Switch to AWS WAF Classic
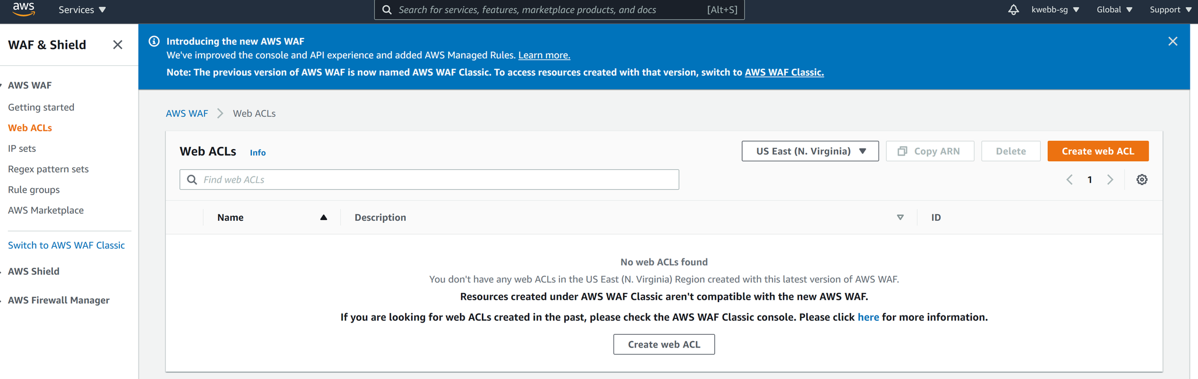The height and width of the screenshot is (379, 1198). pos(66,245)
